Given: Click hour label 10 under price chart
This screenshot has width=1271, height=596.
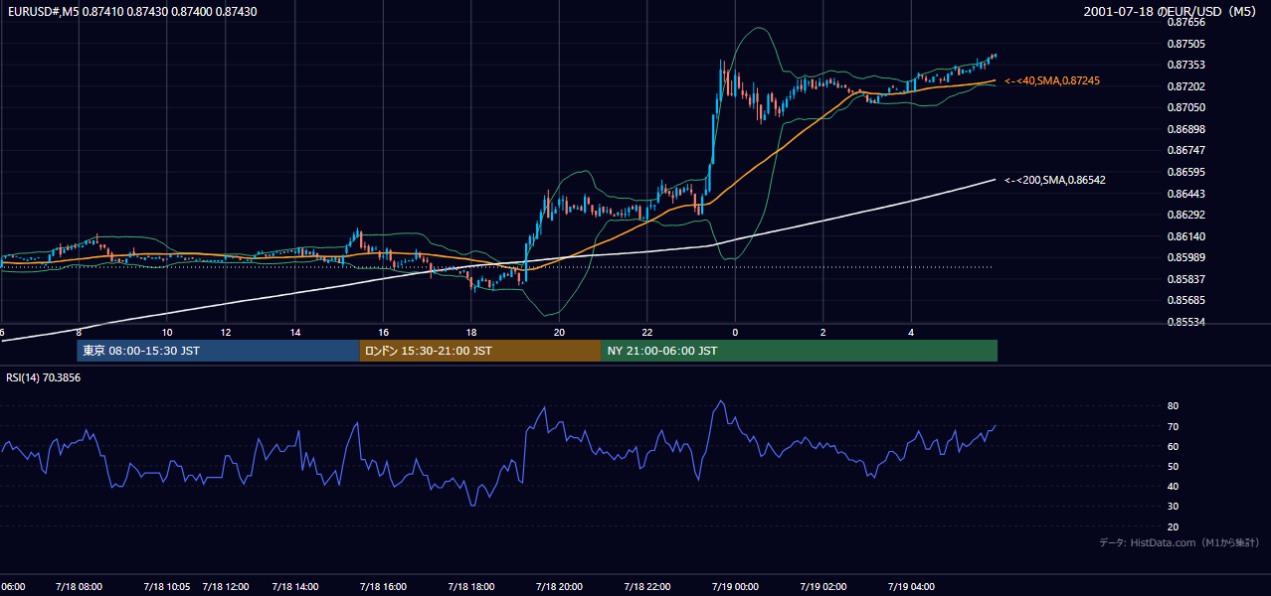Looking at the screenshot, I should (x=166, y=333).
